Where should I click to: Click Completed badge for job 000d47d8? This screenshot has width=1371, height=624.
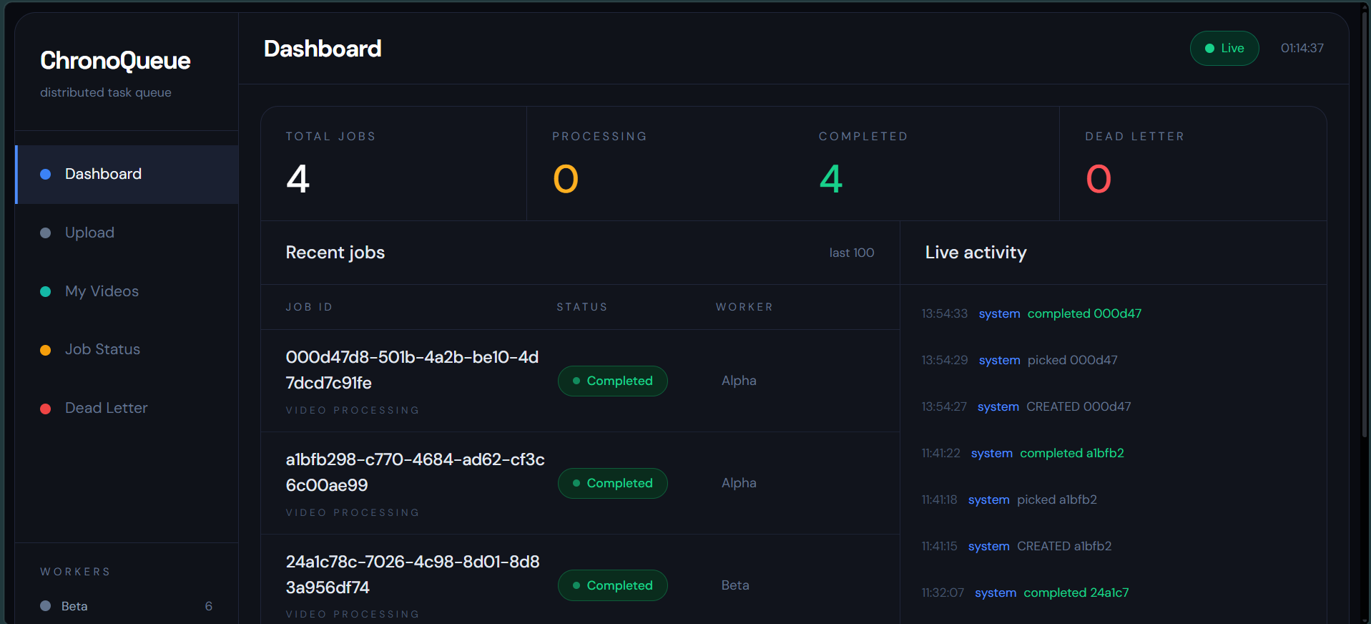pos(613,381)
